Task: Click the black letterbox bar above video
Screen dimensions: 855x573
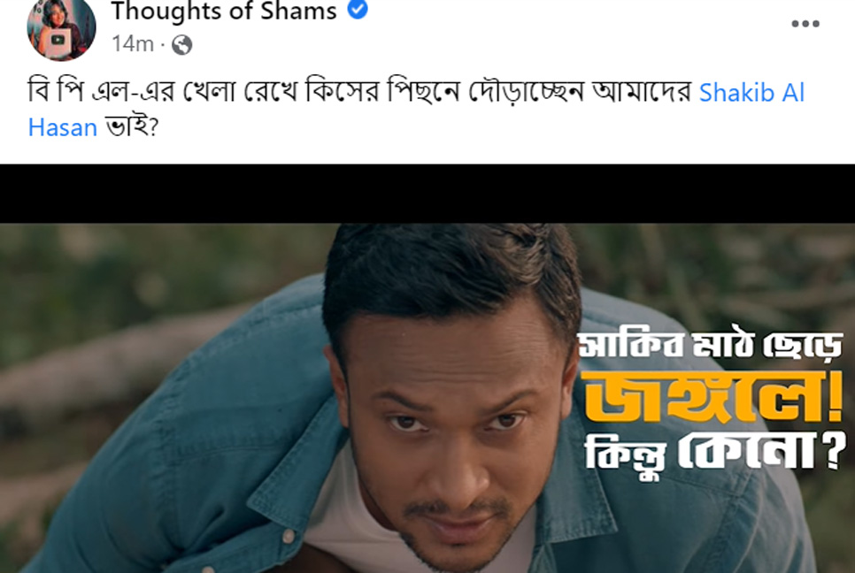Action: pyautogui.click(x=427, y=194)
